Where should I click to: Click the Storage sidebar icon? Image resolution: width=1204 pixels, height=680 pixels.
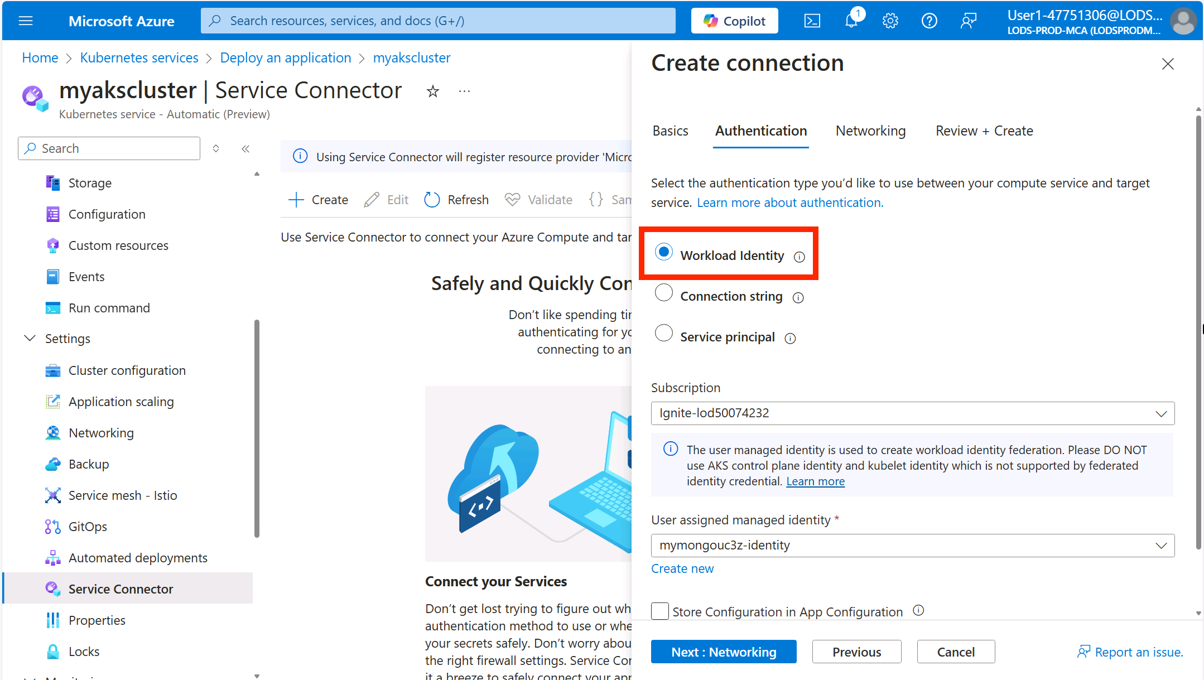point(53,182)
